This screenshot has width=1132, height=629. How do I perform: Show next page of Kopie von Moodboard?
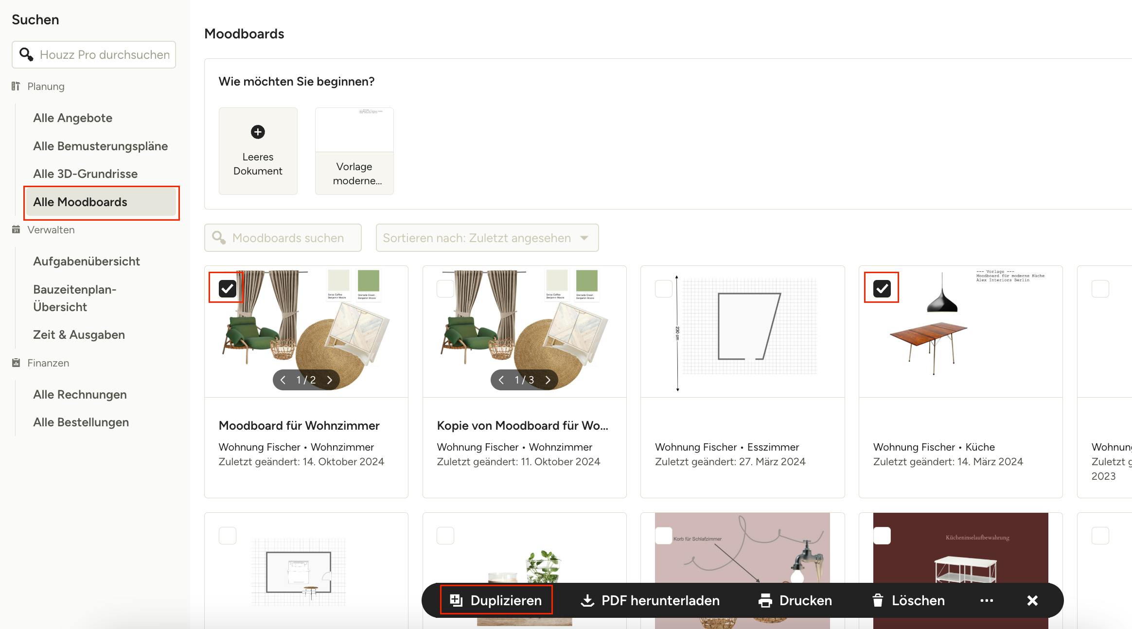548,380
